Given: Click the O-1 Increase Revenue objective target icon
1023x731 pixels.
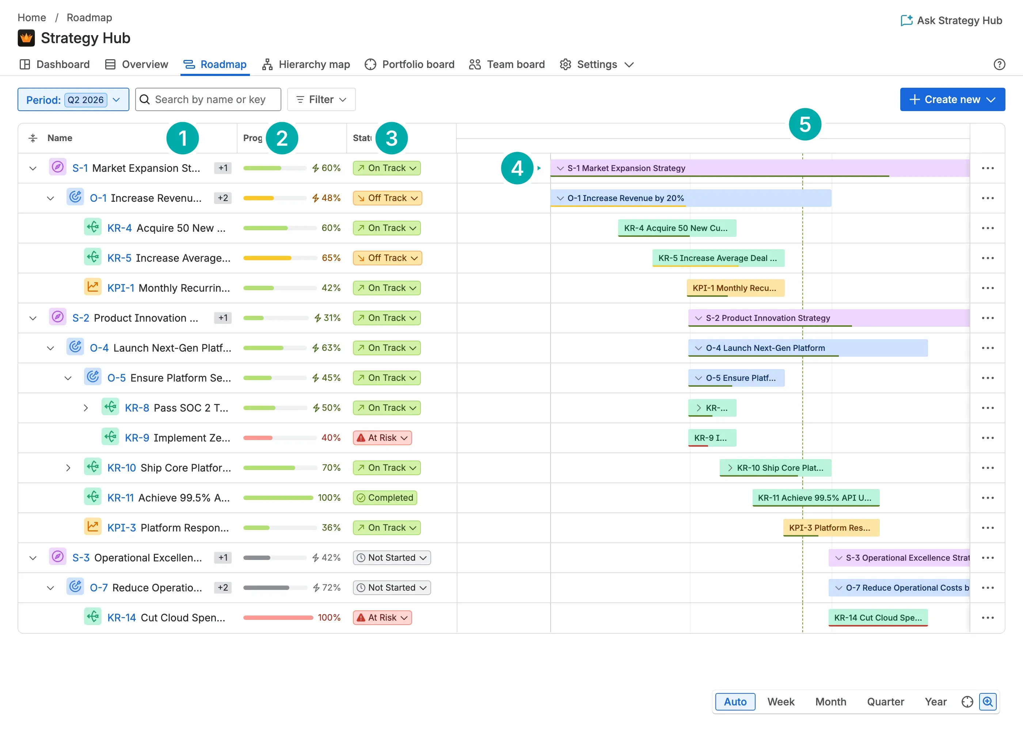Looking at the screenshot, I should pyautogui.click(x=75, y=197).
